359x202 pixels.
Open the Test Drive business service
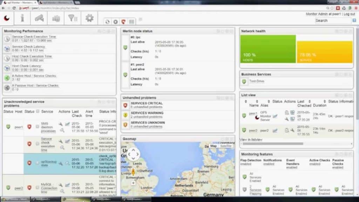[257, 81]
